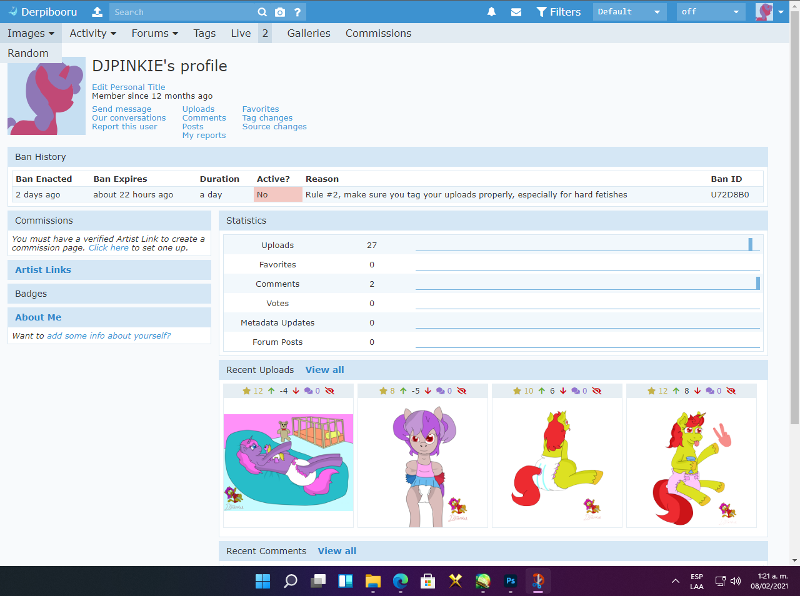This screenshot has height=596, width=800.
Task: Show hidden system tray icons chevron
Action: click(x=676, y=581)
